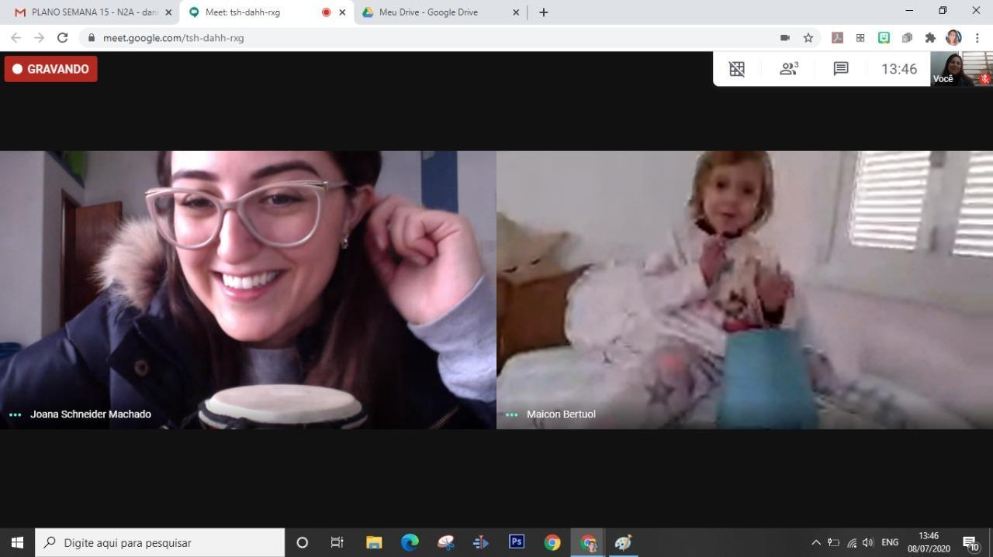Reload the Meet page
The height and width of the screenshot is (557, 993).
click(x=62, y=37)
